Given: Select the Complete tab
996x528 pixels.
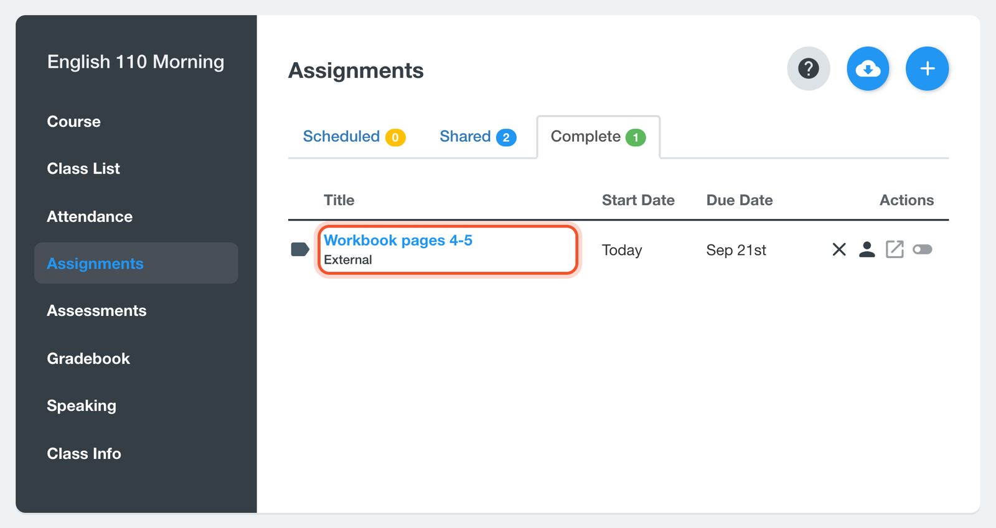Looking at the screenshot, I should click(598, 137).
